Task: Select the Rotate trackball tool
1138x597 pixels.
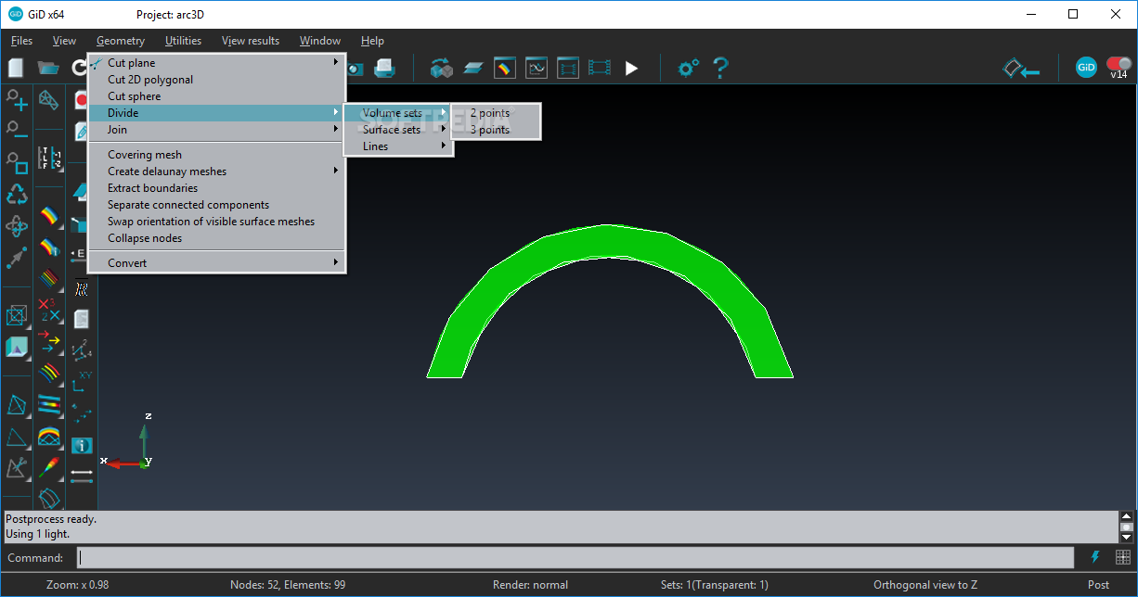Action: click(x=17, y=225)
